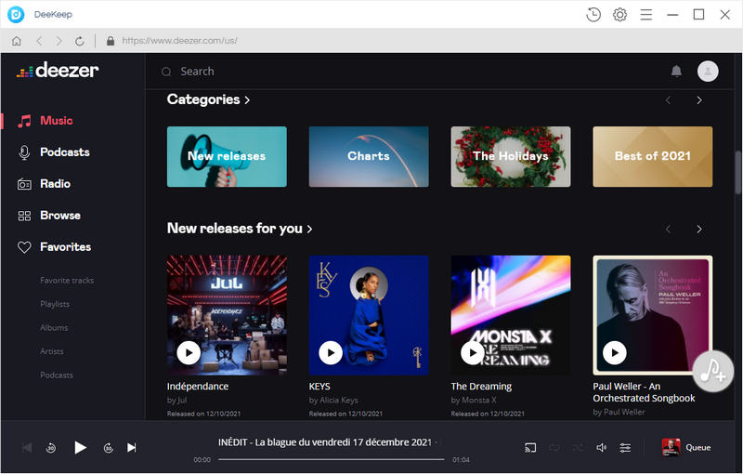Click the Deezer logo
The image size is (743, 474).
click(x=58, y=71)
